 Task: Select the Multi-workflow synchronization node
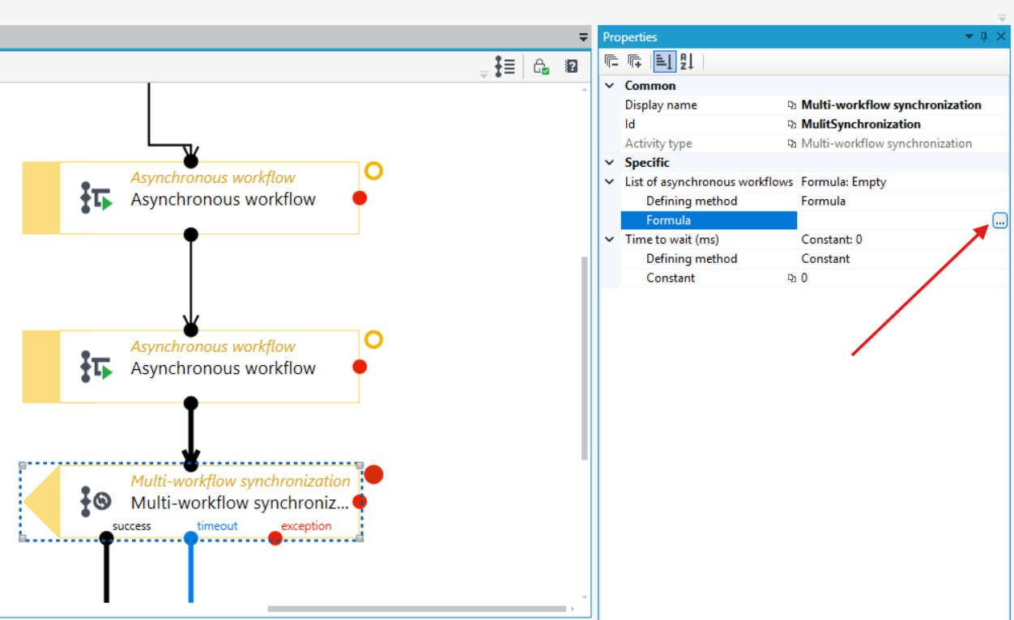point(191,502)
